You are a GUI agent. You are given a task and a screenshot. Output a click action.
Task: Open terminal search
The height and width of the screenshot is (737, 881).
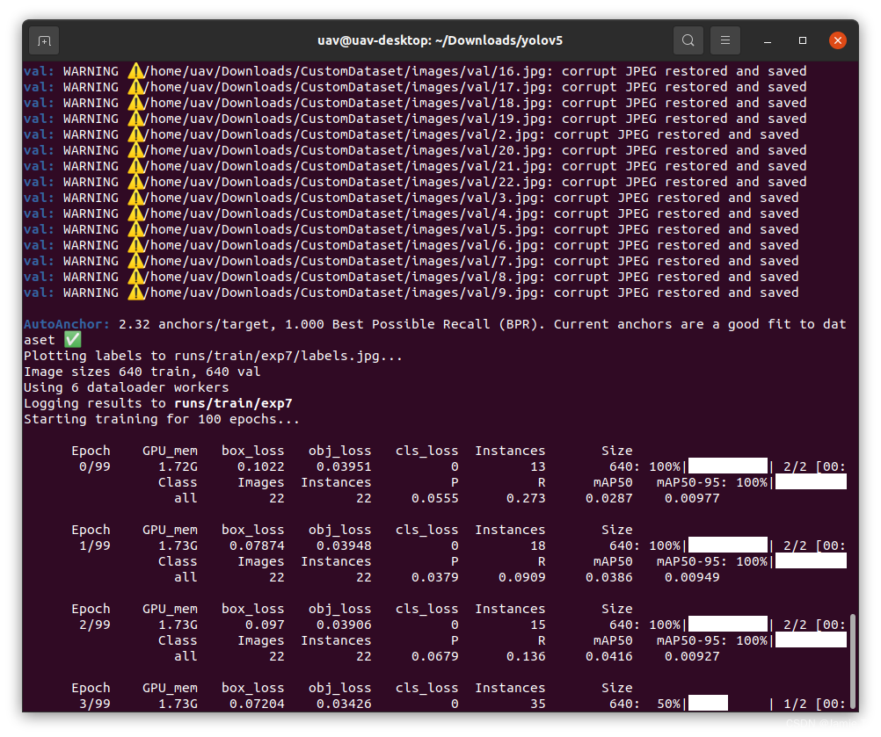coord(688,40)
